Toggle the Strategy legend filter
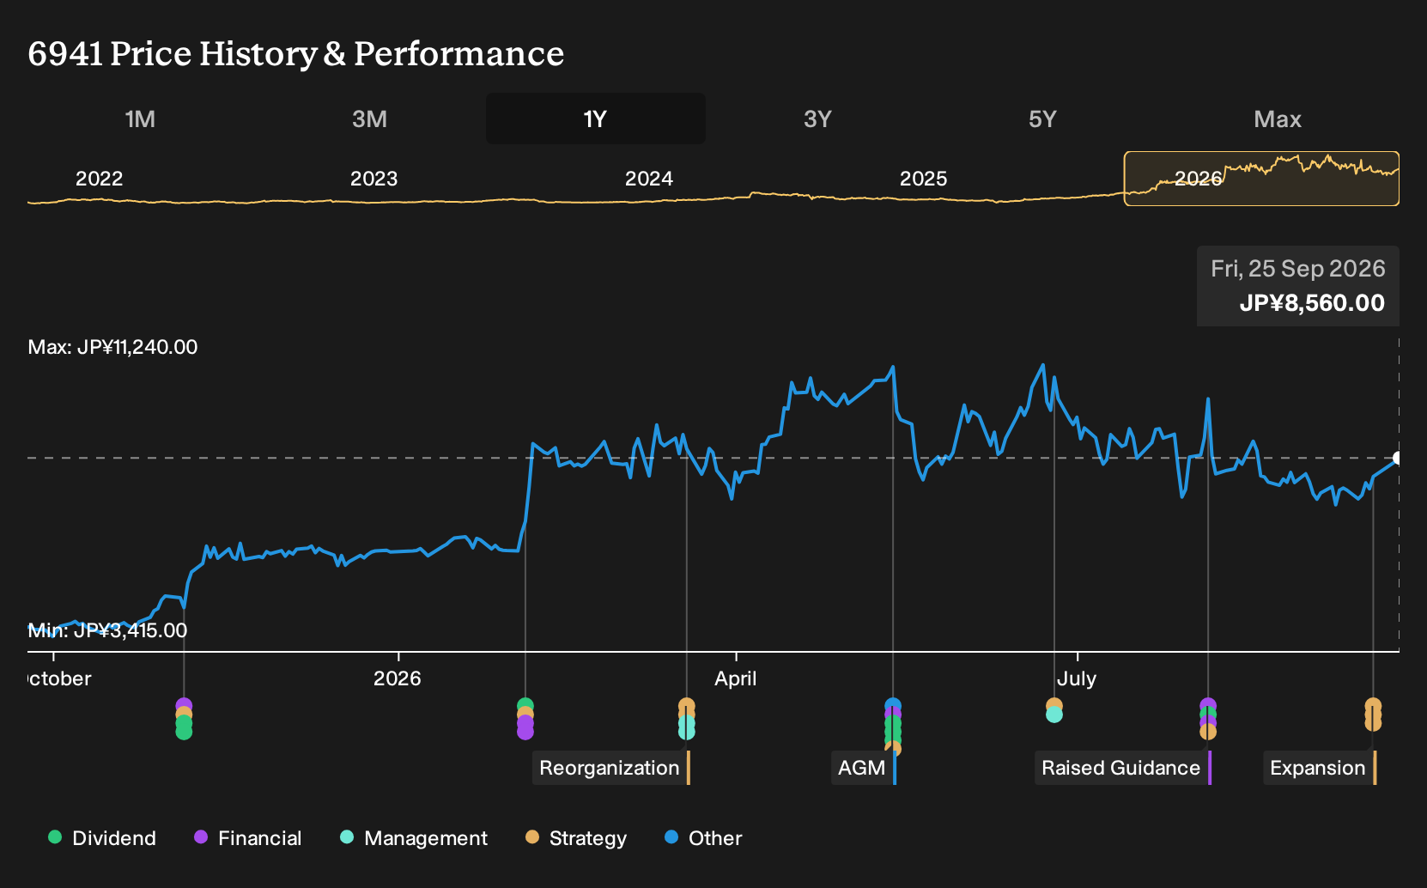 coord(576,838)
